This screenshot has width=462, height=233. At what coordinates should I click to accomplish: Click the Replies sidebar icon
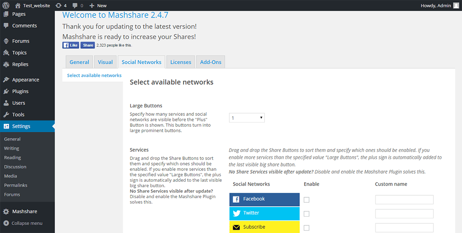pyautogui.click(x=6, y=64)
